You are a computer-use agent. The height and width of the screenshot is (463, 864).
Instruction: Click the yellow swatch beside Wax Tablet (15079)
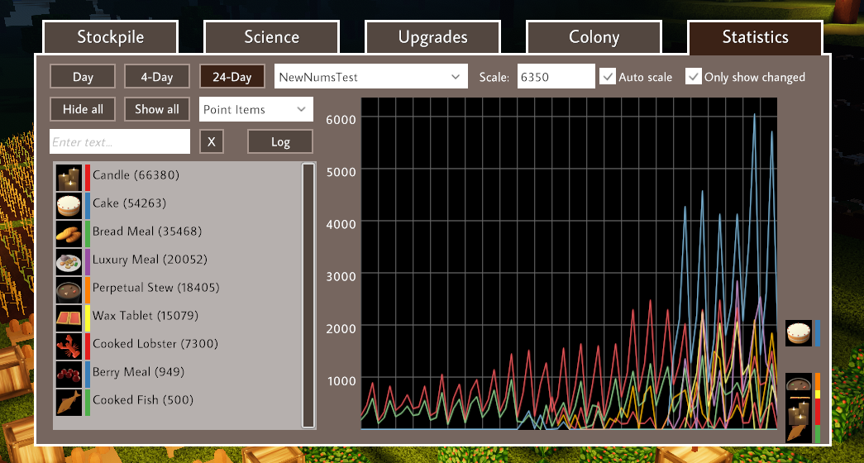pos(87,318)
